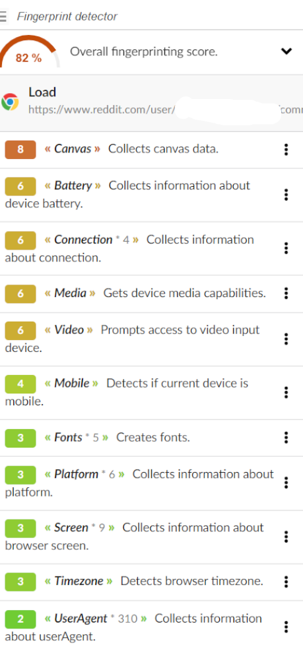Open the three-dot menu for Canvas

(286, 149)
